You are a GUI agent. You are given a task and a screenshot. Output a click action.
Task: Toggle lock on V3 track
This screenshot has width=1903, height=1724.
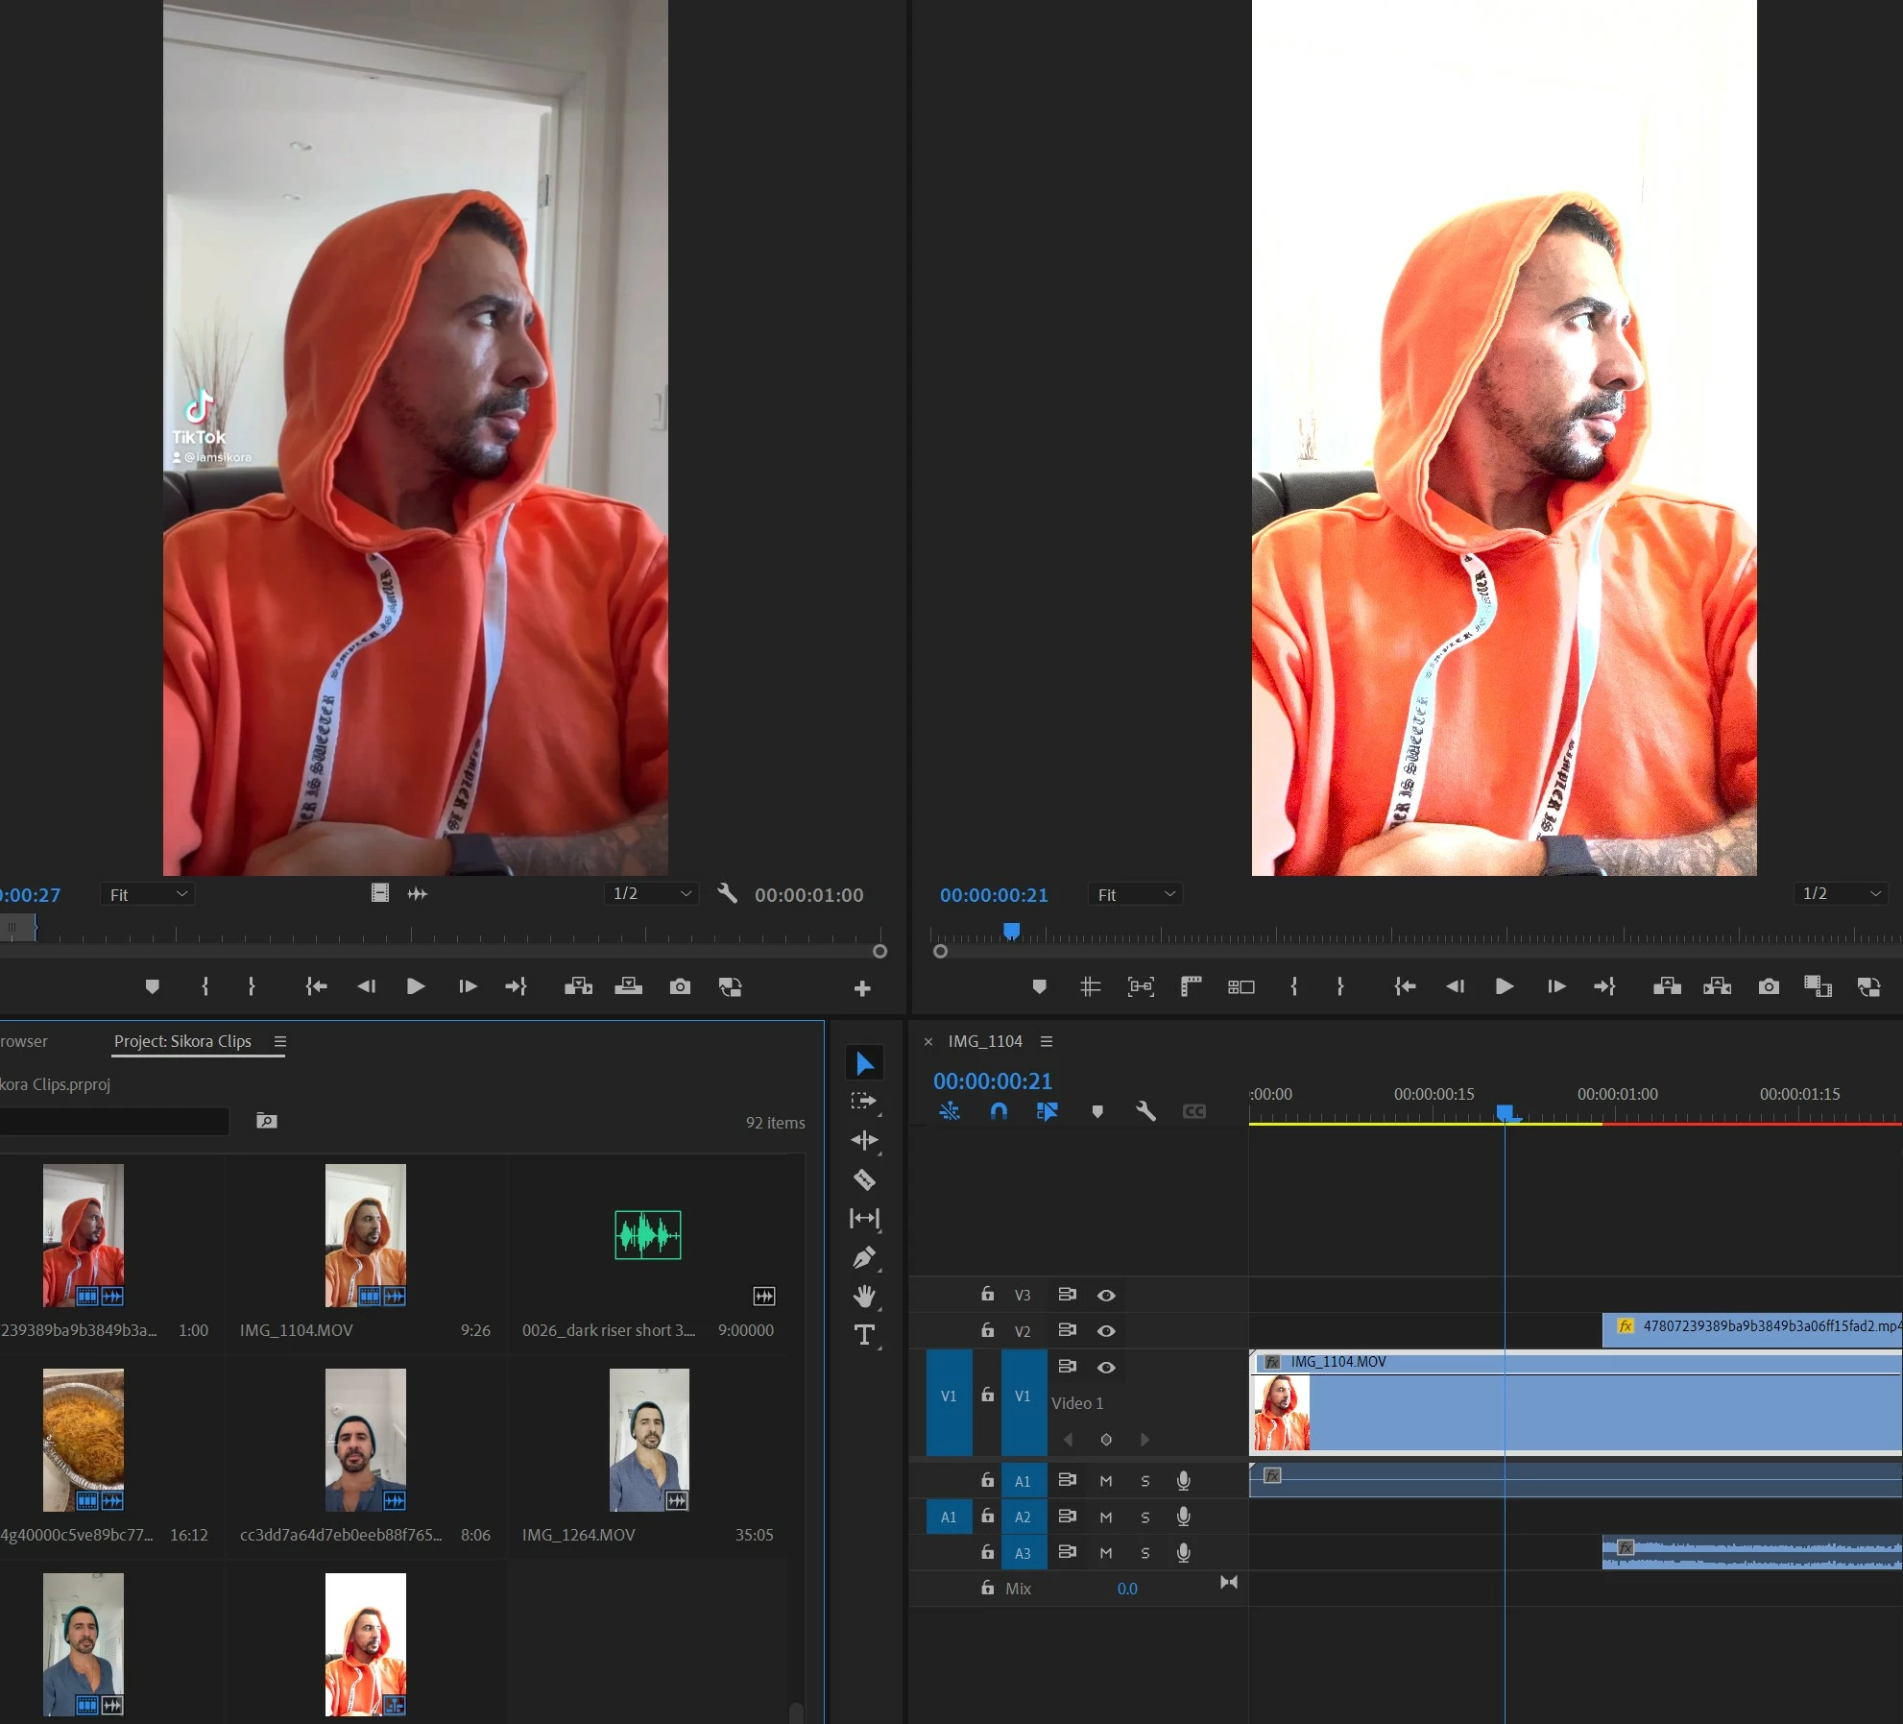pos(987,1295)
